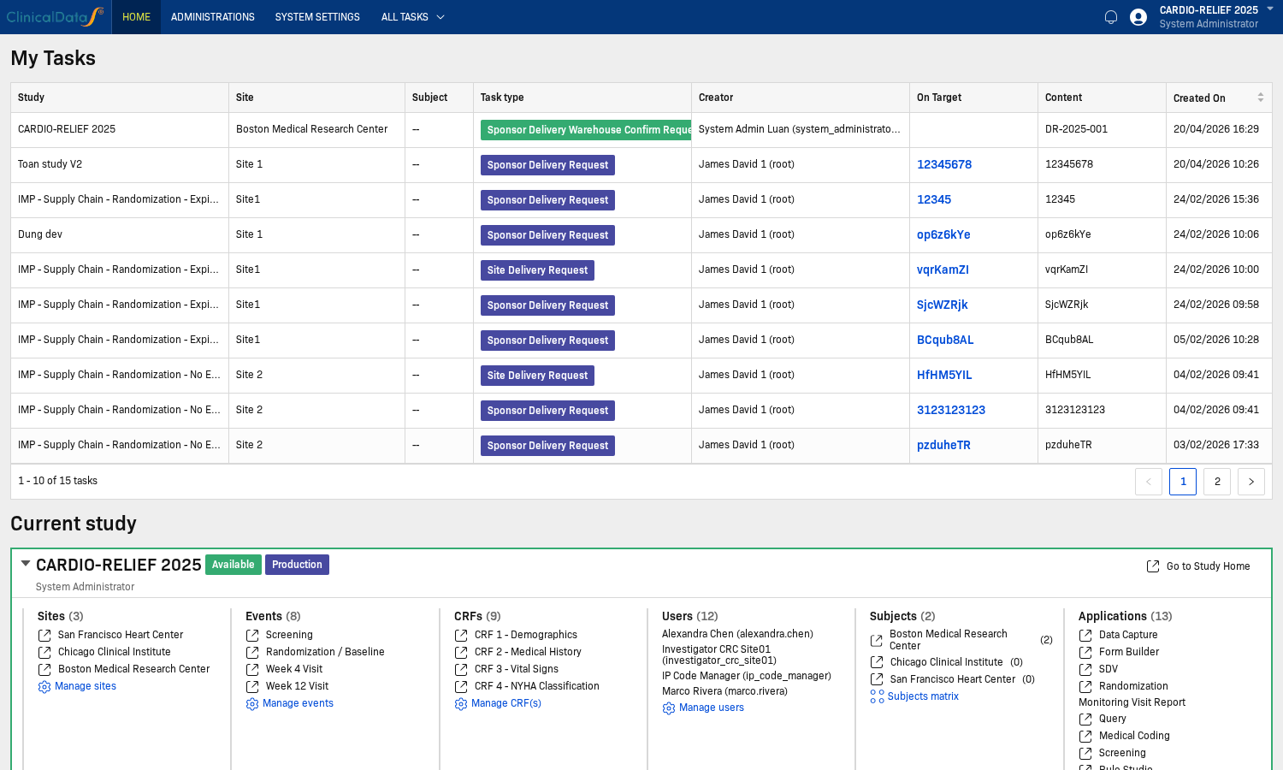The height and width of the screenshot is (770, 1283).
Task: Click the Sponsor Delivery Warehouse Confirm Request tag
Action: click(586, 130)
